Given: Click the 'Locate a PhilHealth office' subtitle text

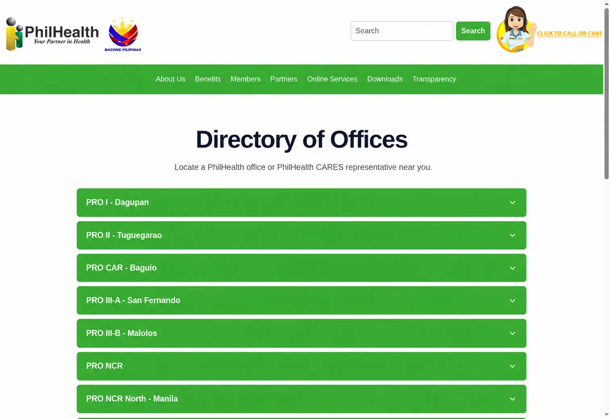Looking at the screenshot, I should 303,167.
